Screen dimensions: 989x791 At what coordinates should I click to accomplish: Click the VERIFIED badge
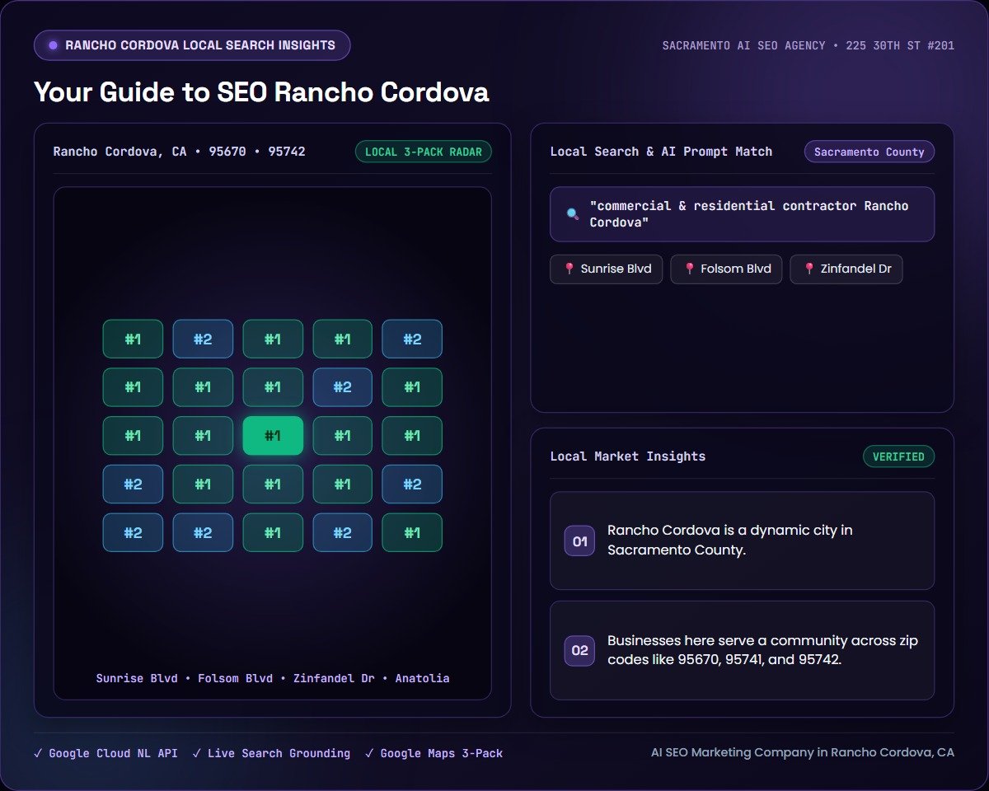pos(898,456)
